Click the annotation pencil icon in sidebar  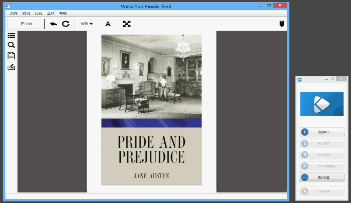[11, 67]
